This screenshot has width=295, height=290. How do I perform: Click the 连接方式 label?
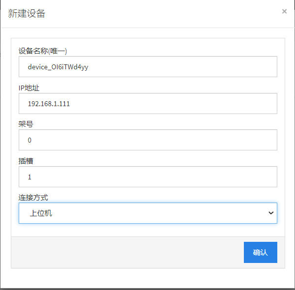coord(33,198)
